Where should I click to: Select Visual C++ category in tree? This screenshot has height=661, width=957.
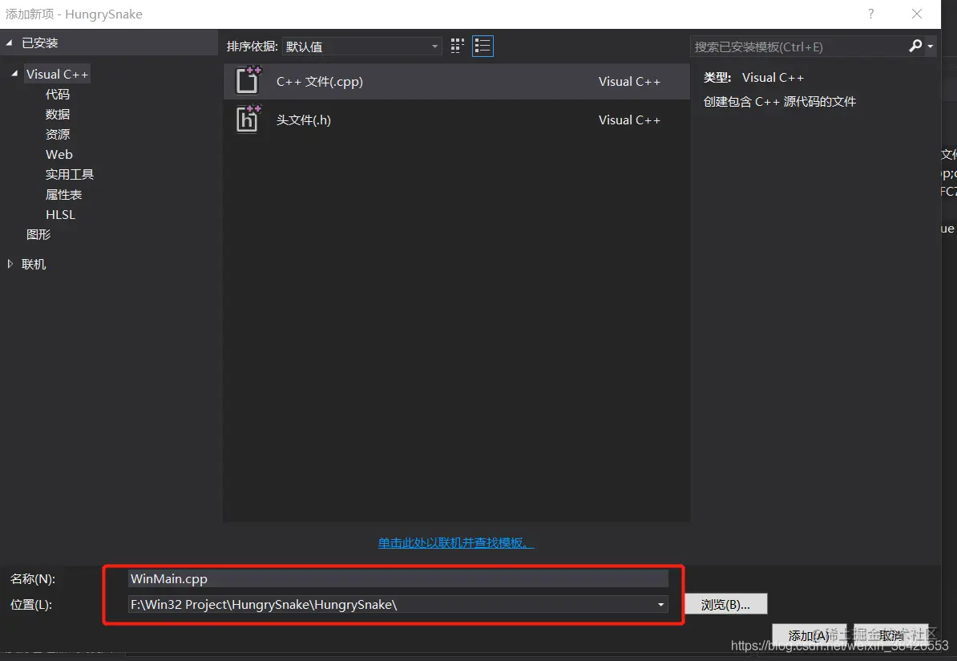point(58,74)
